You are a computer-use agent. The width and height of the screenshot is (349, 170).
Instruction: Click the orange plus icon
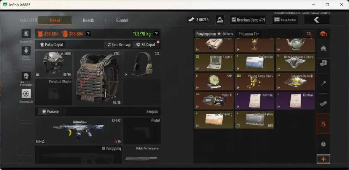point(324,159)
